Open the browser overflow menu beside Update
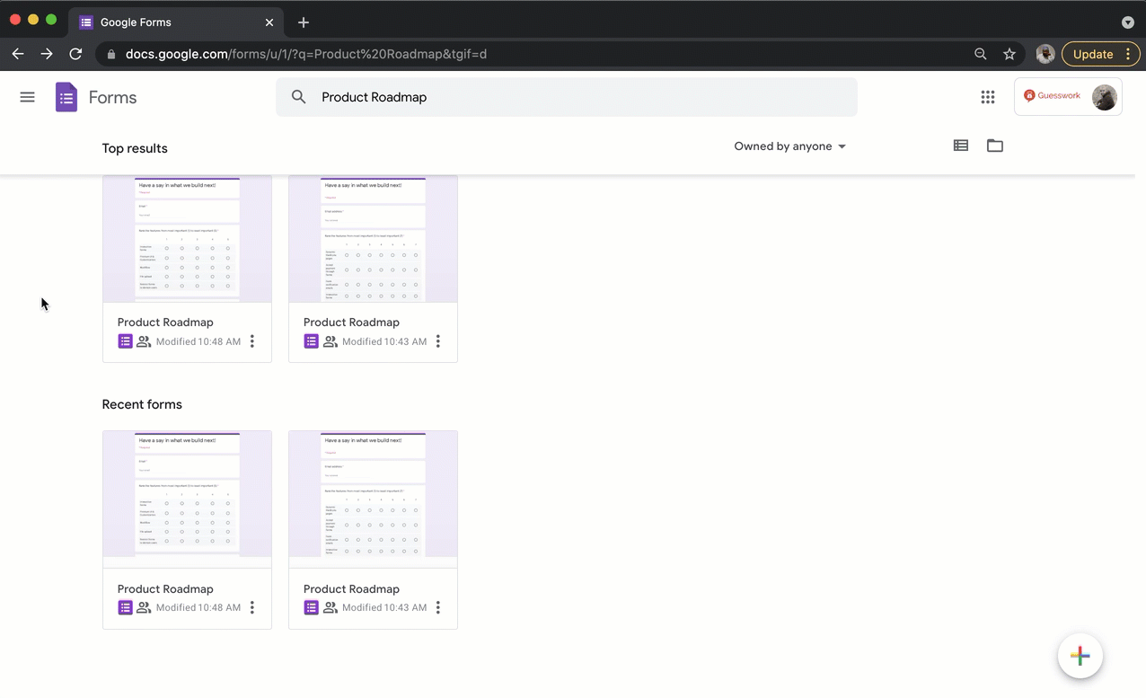 pos(1127,54)
